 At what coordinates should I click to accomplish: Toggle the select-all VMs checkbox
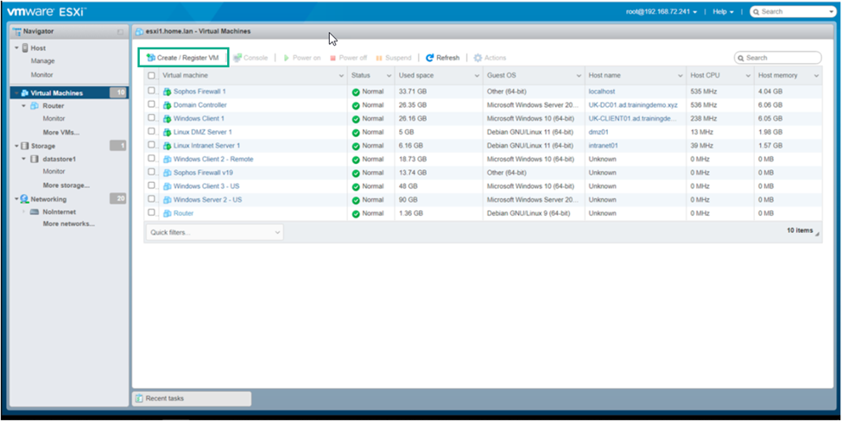151,76
